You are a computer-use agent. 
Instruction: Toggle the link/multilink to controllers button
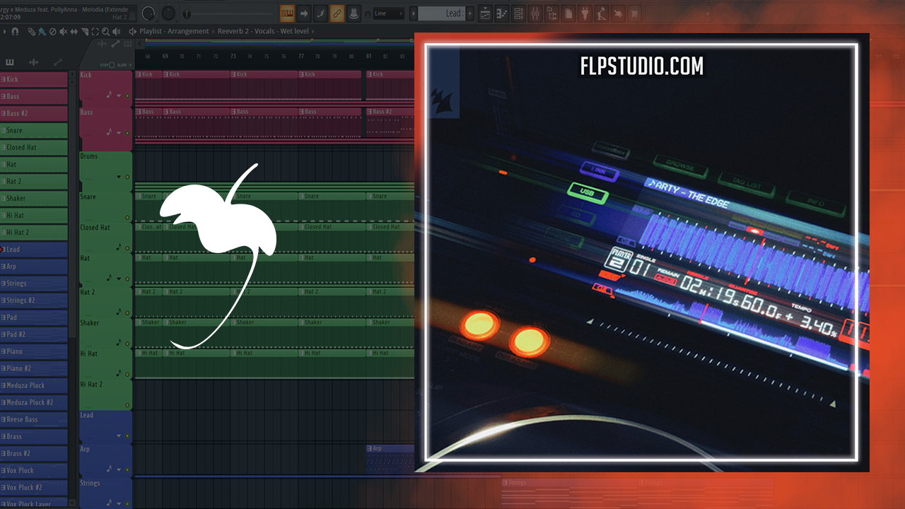point(337,13)
